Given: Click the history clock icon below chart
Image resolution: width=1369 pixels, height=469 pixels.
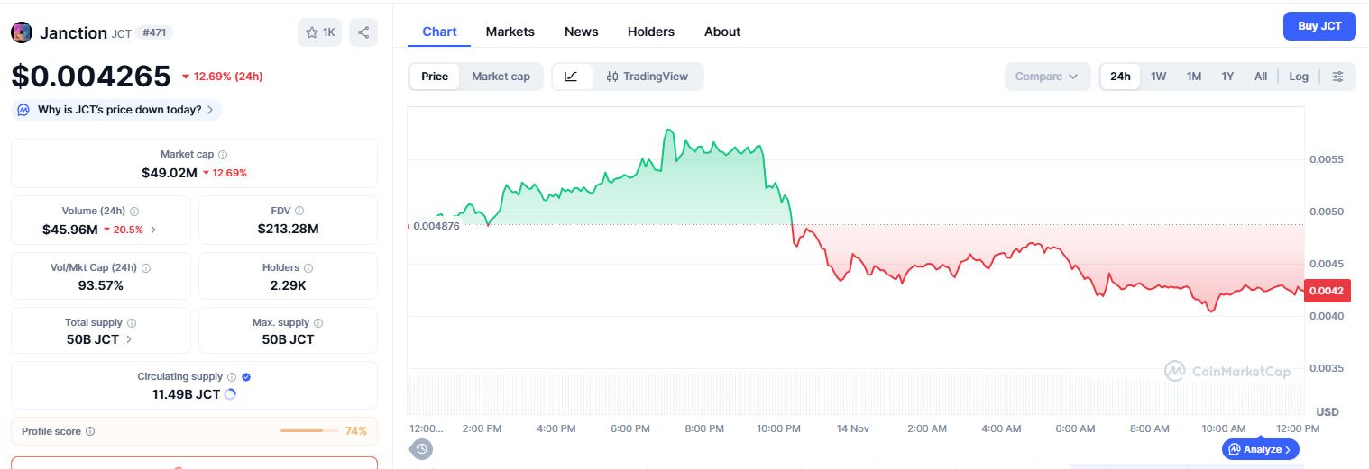Looking at the screenshot, I should pyautogui.click(x=422, y=448).
